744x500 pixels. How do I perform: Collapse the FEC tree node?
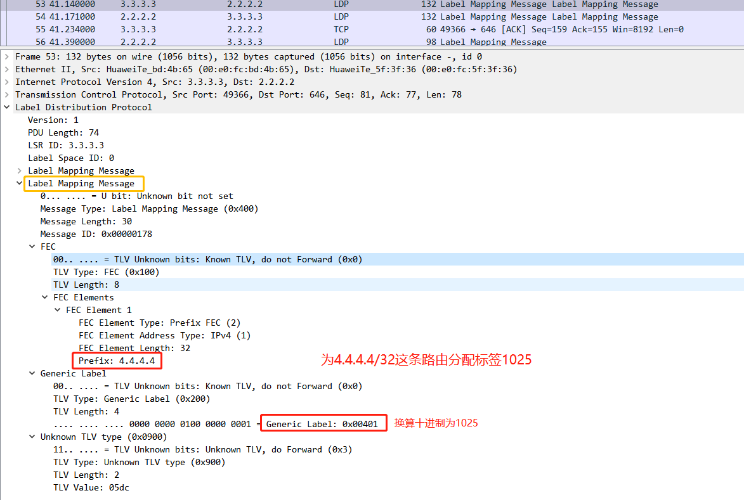point(32,247)
